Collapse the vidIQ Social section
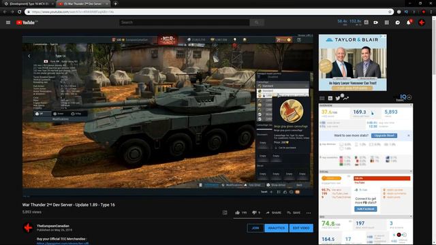The width and height of the screenshot is (436, 245). [411, 171]
